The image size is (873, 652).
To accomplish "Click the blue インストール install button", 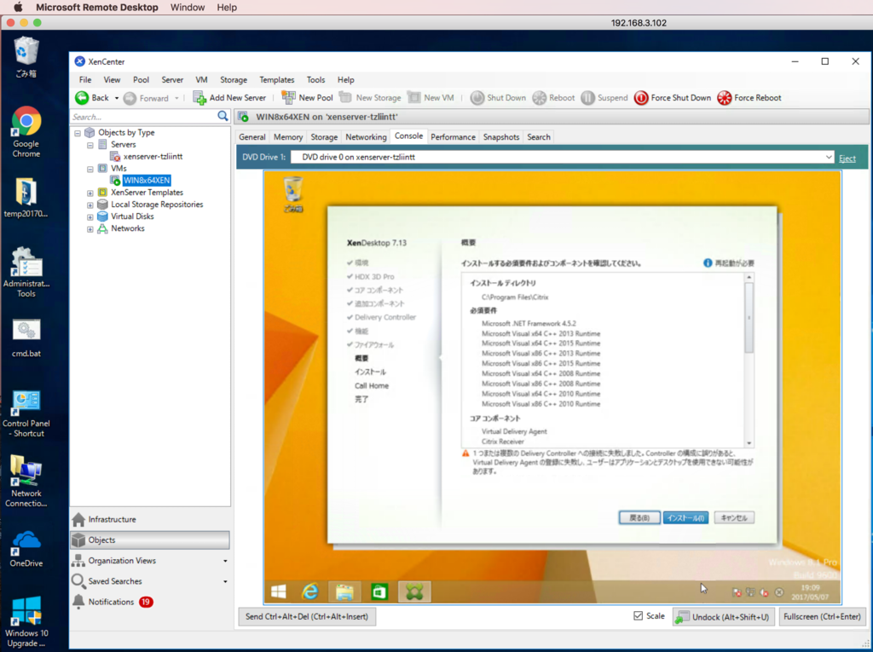I will click(685, 518).
